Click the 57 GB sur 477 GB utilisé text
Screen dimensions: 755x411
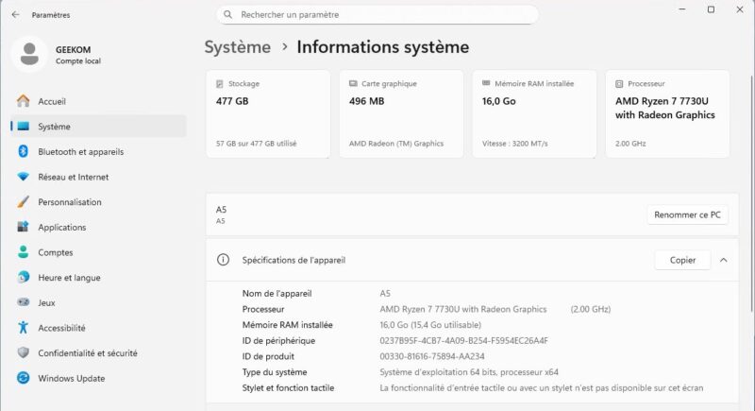256,143
